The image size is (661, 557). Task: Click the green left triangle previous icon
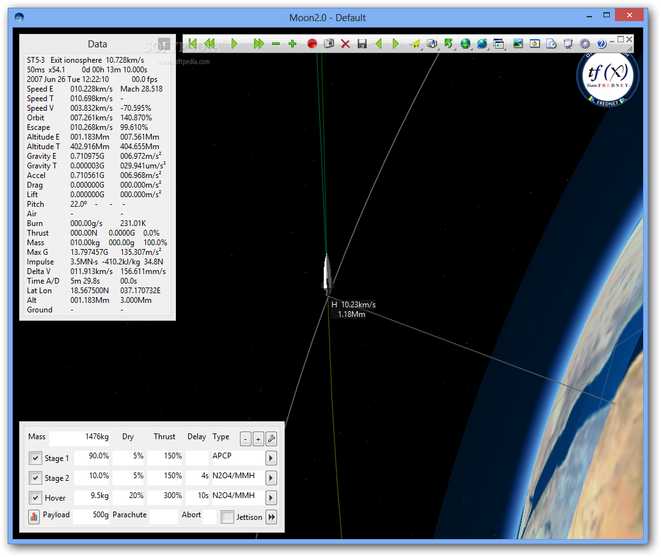point(379,44)
